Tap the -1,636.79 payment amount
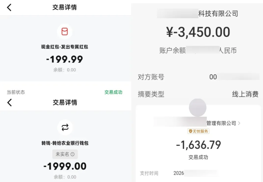 [198, 145]
